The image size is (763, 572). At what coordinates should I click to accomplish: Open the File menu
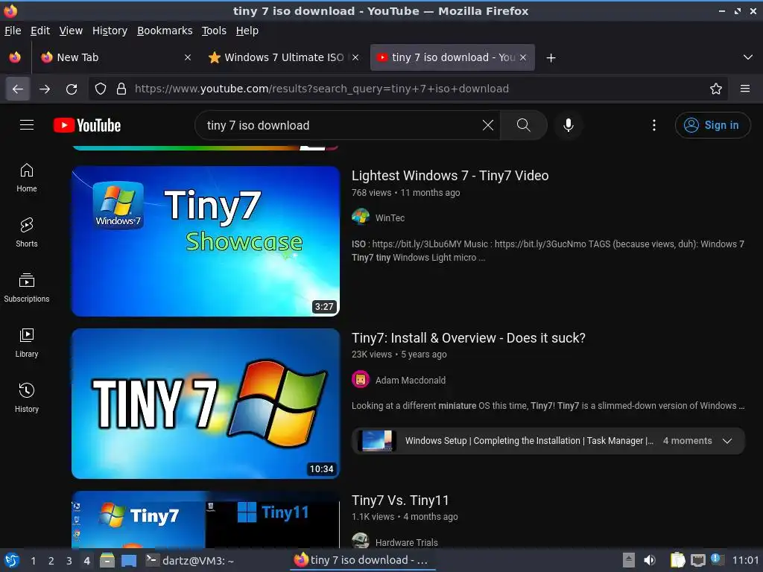[13, 31]
